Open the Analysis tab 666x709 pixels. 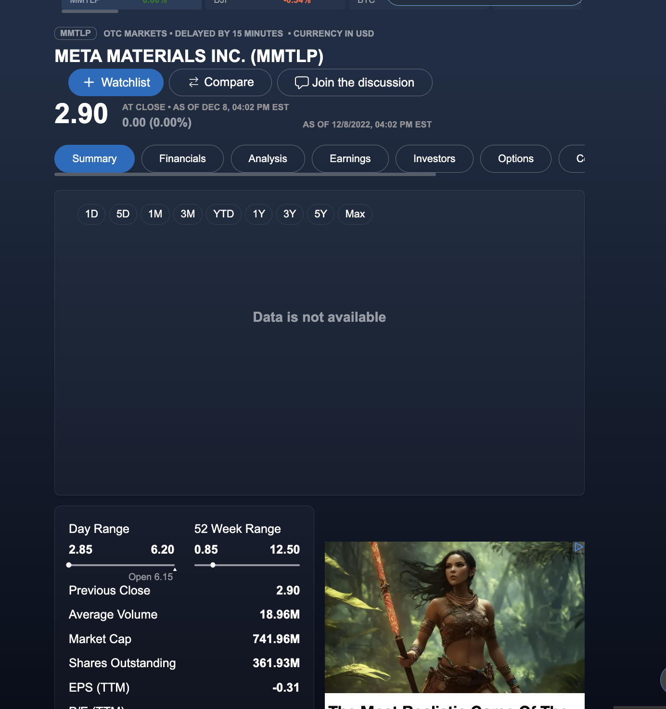(268, 159)
